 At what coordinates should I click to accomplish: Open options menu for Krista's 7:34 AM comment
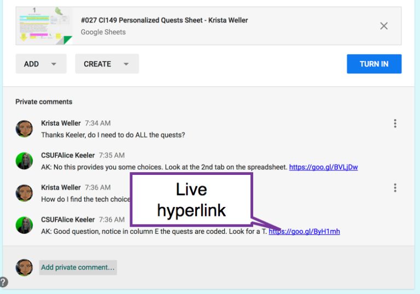tap(395, 124)
